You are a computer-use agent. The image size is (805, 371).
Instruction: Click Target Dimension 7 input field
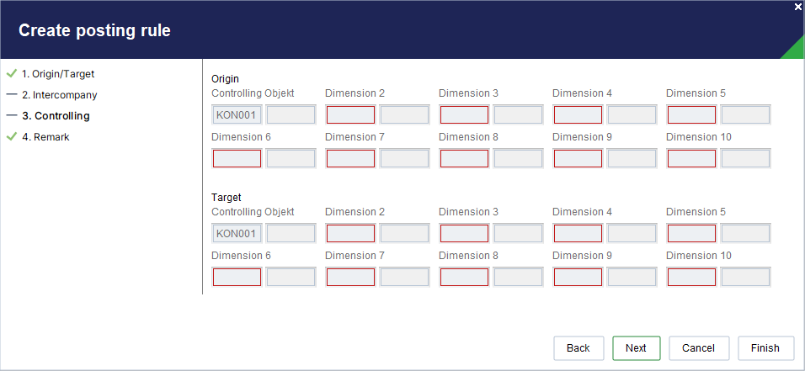(350, 277)
